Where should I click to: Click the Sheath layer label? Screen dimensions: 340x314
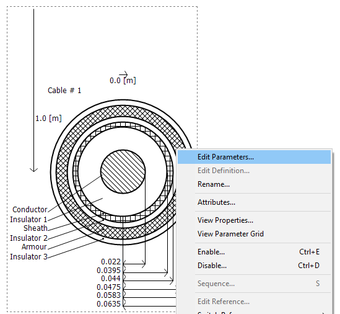(35, 228)
